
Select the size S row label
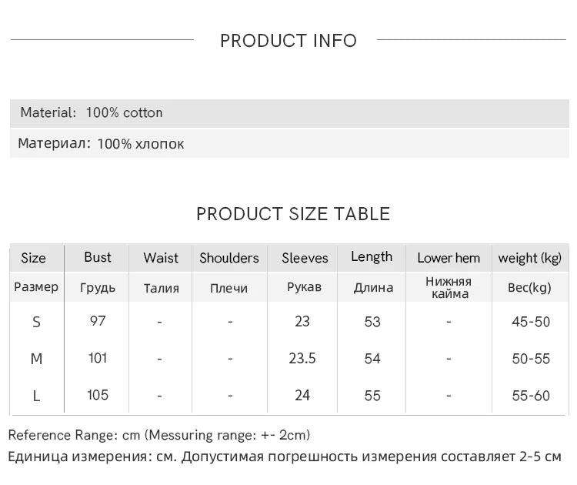pos(36,323)
